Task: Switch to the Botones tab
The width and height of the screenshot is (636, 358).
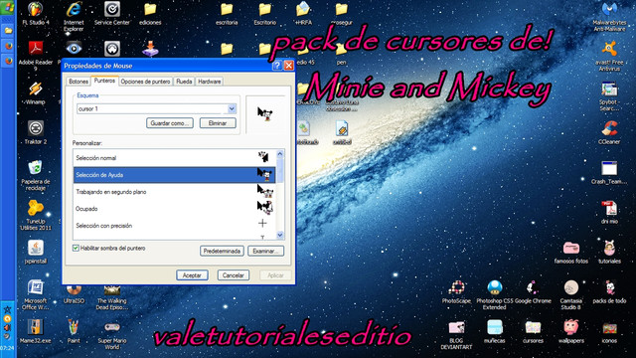Action: click(x=79, y=82)
